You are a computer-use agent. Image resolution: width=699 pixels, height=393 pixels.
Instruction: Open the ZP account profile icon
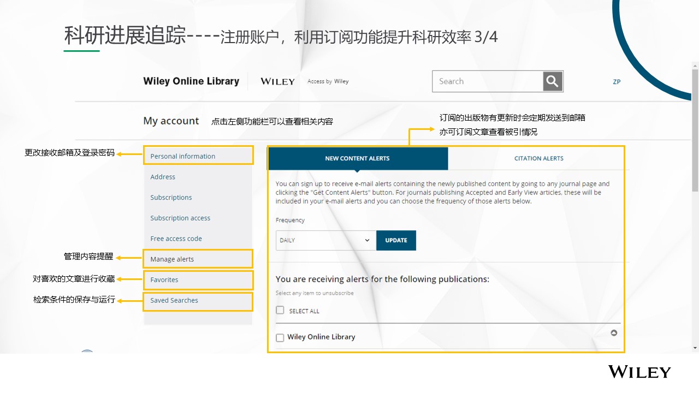click(x=617, y=81)
